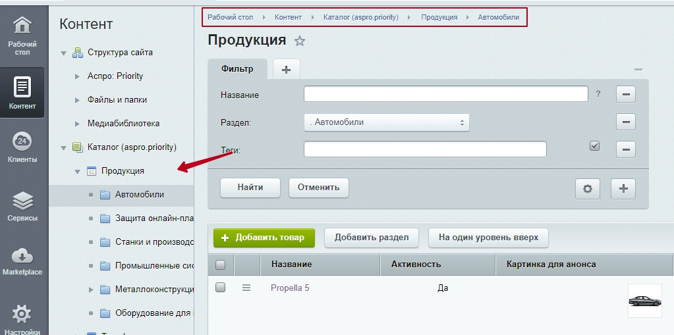The height and width of the screenshot is (335, 674).
Task: Click the Да activity value for Propella 5
Action: tap(443, 288)
